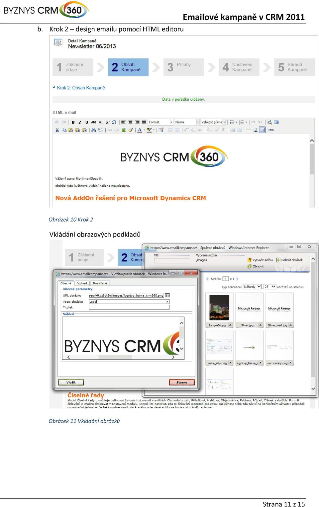Image resolution: width=319 pixels, height=507 pixels.
Task: Toggle underline in the HTML editor toolbar
Action: 87,122
